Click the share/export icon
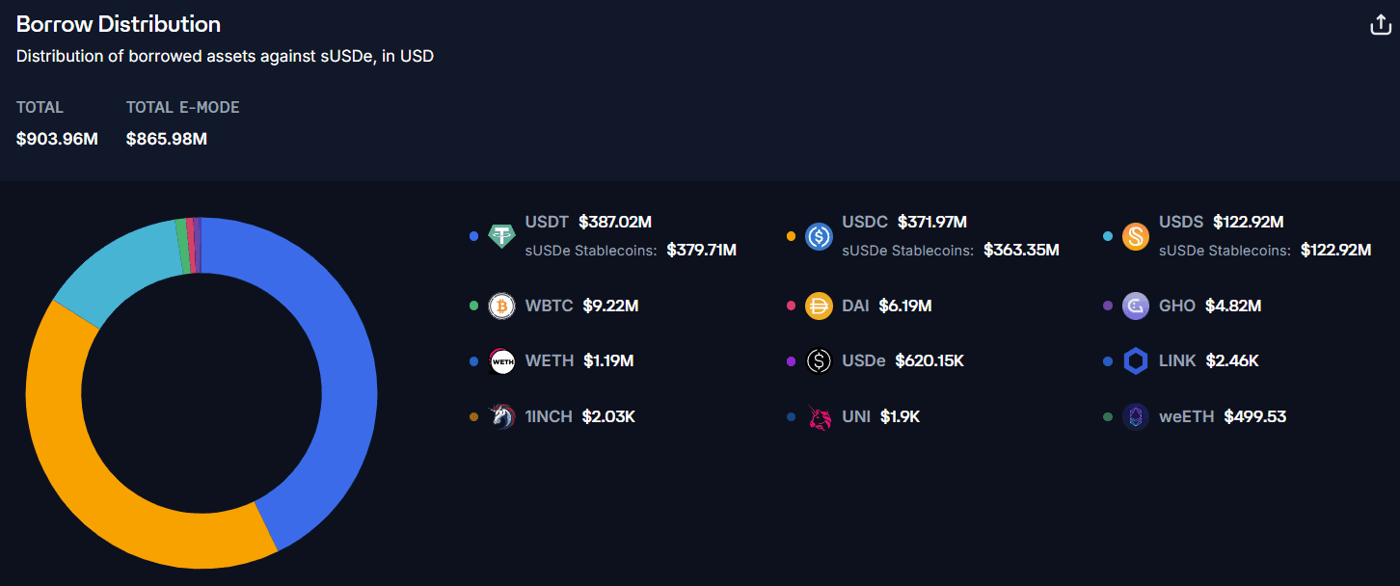 (1381, 25)
